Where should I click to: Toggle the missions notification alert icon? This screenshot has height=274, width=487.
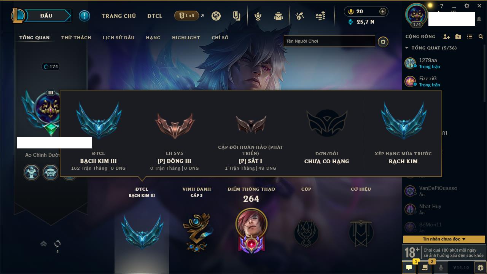[84, 16]
